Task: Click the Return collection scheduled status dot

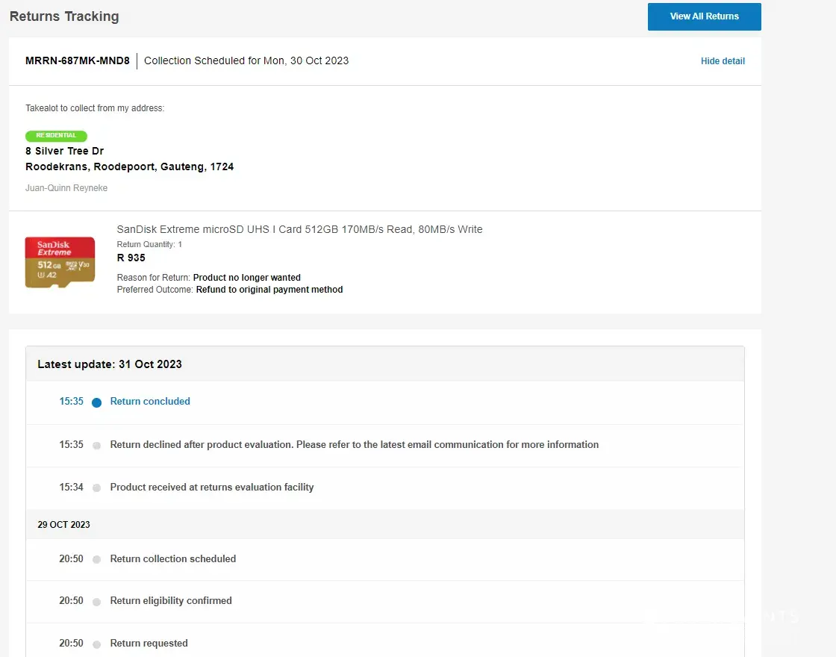Action: pos(96,560)
